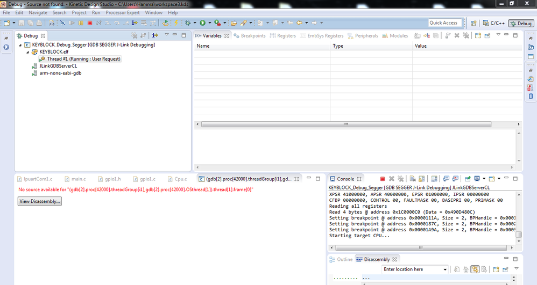
Task: Collapse the KEYBLOCK.elf tree node
Action: click(x=28, y=52)
